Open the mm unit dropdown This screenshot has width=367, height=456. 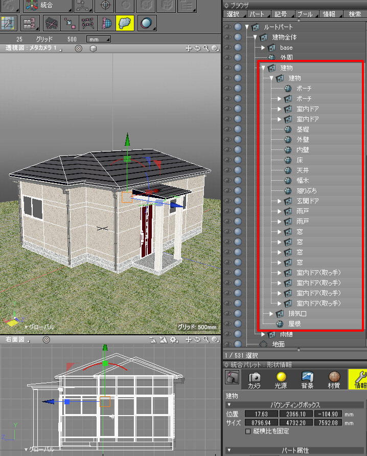point(99,39)
